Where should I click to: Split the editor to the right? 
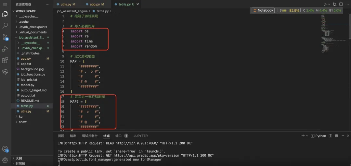[x=341, y=4]
